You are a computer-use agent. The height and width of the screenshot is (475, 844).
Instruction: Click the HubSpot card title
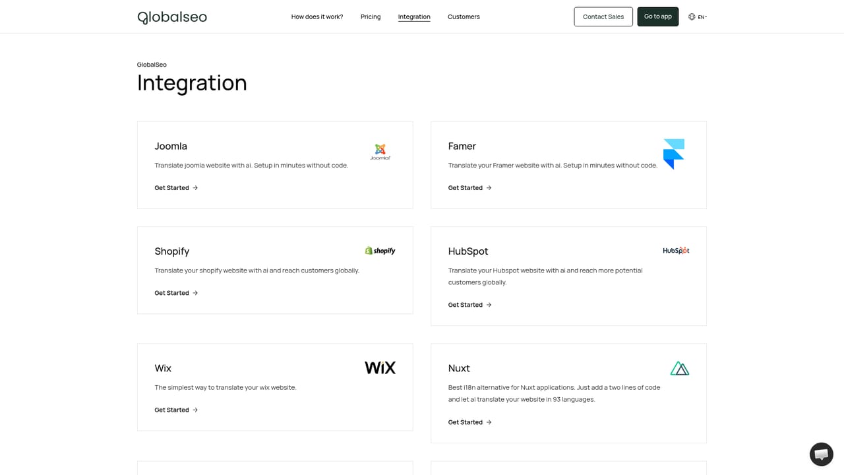468,251
